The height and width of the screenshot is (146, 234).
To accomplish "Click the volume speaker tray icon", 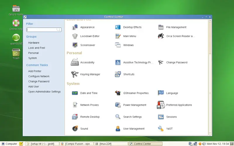I will pyautogui.click(x=204, y=144).
